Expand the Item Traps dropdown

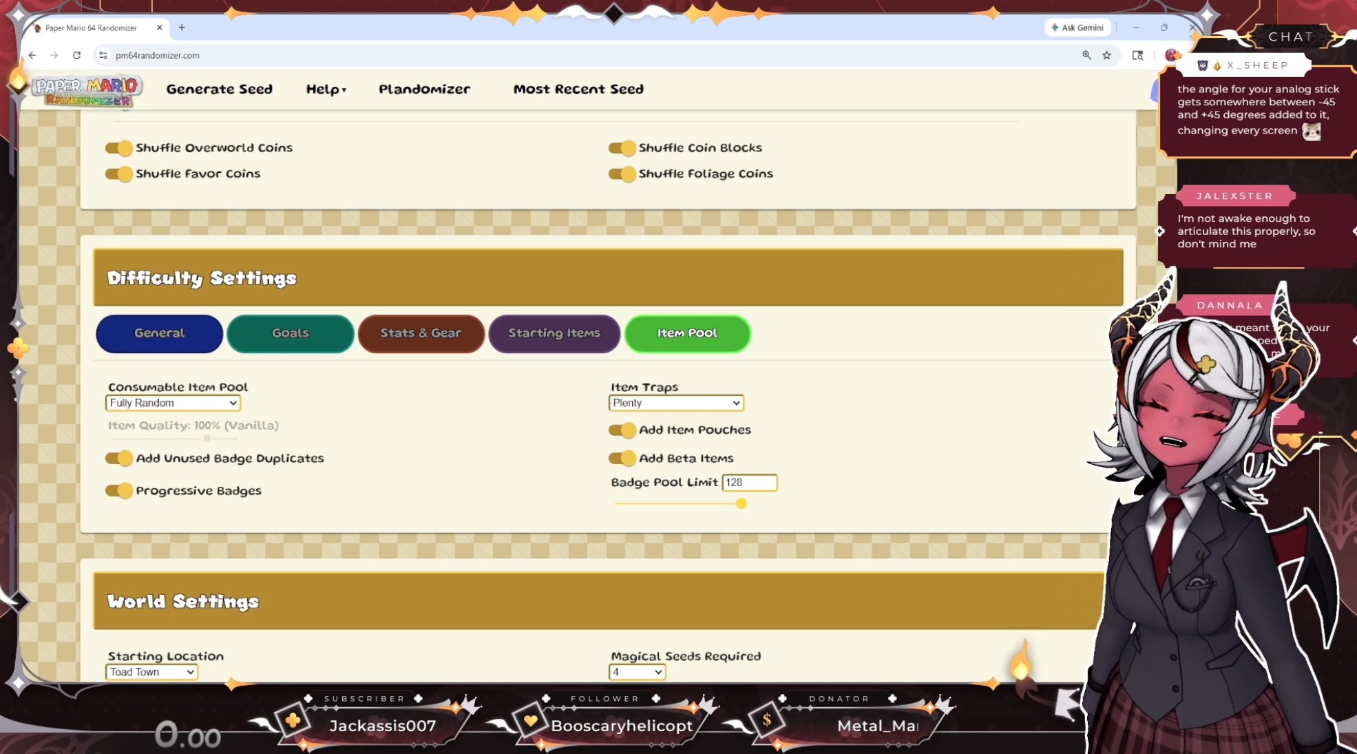676,403
